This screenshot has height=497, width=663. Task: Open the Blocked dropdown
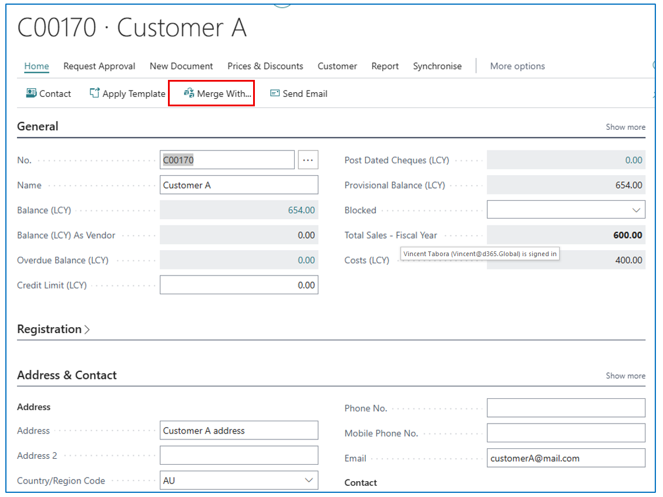click(636, 210)
